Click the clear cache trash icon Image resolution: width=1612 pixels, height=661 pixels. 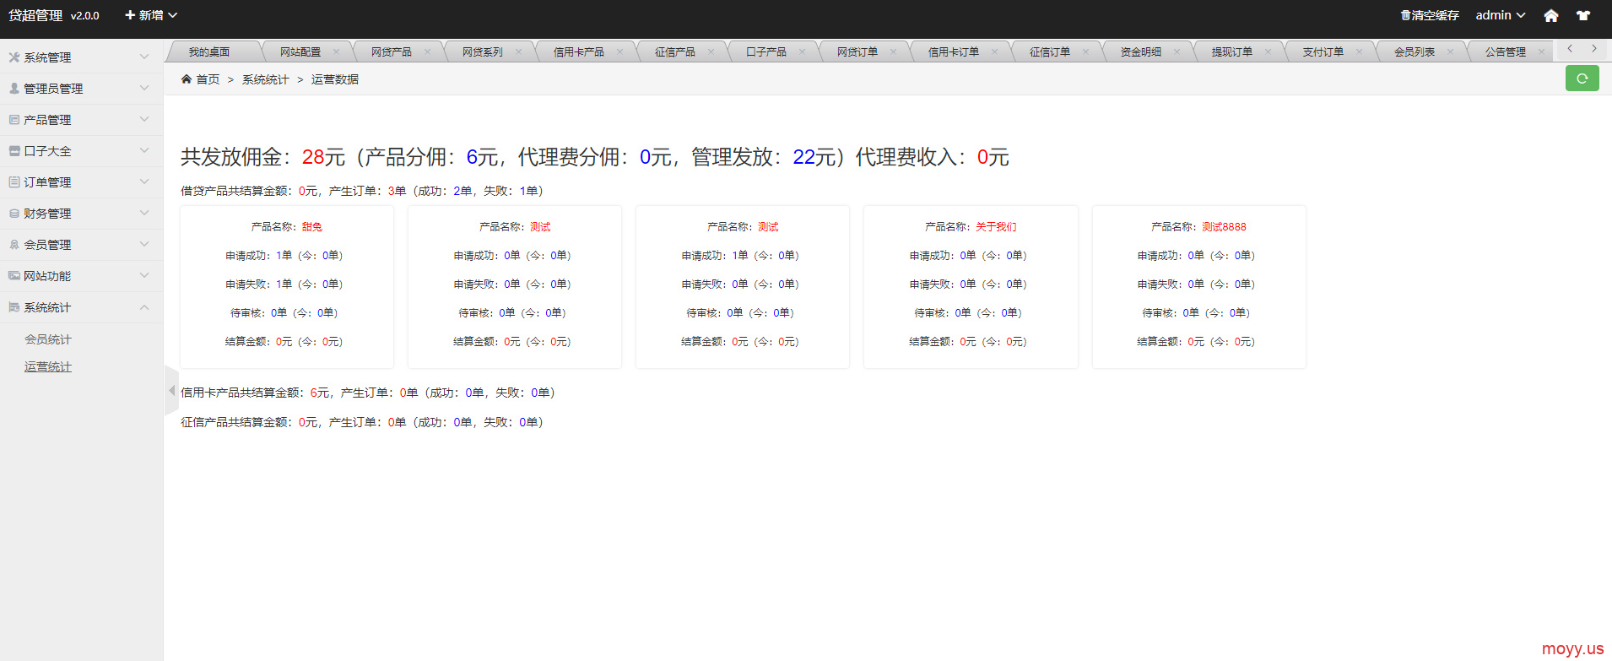(1405, 15)
